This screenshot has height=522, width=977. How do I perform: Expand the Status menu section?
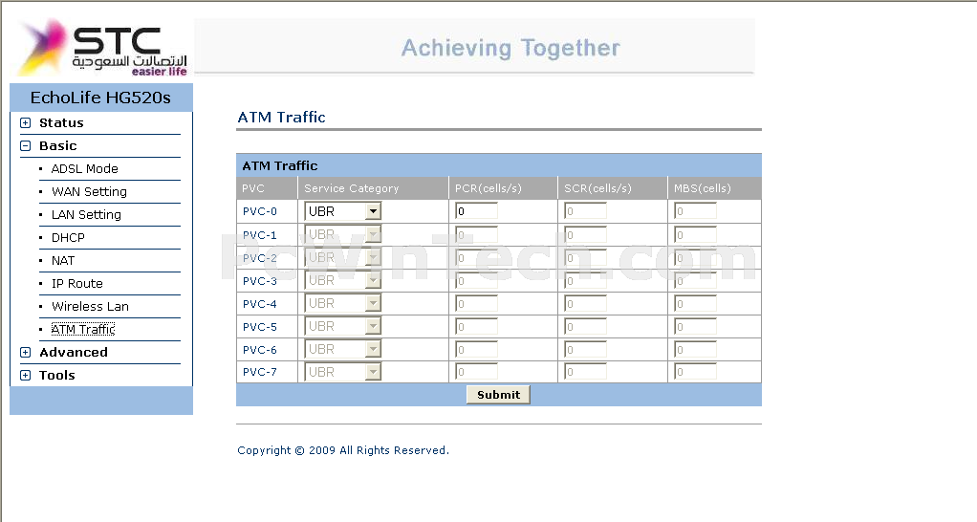click(x=26, y=122)
